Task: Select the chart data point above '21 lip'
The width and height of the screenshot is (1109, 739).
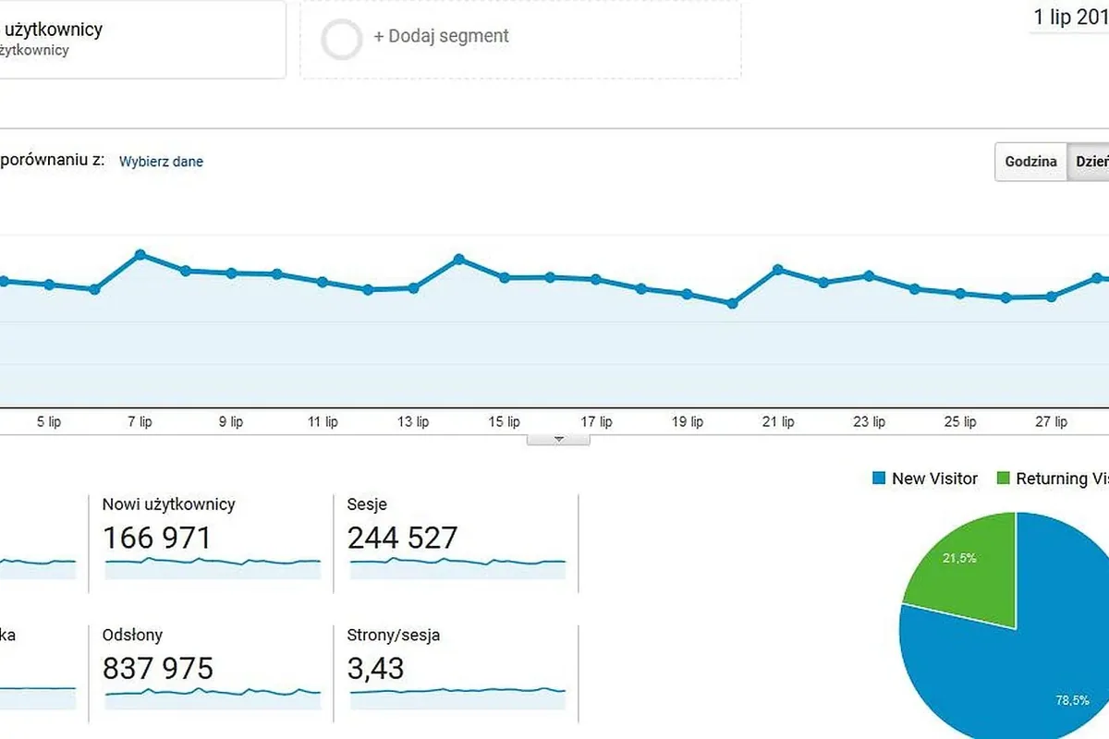Action: pos(778,269)
